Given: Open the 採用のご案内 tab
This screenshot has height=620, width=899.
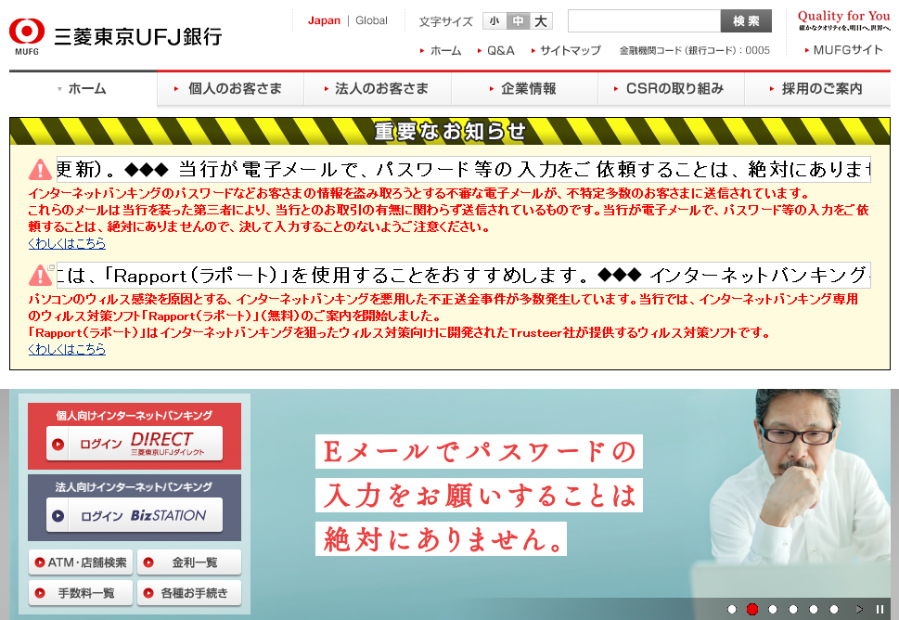Looking at the screenshot, I should tap(817, 89).
